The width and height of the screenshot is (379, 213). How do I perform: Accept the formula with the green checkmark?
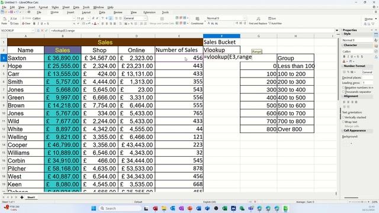46,31
